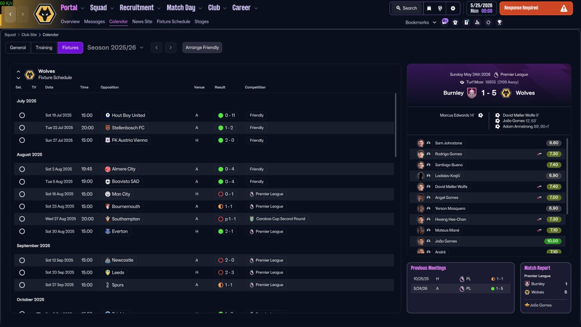Image resolution: width=581 pixels, height=327 pixels.
Task: Click the Response Required button
Action: point(536,8)
